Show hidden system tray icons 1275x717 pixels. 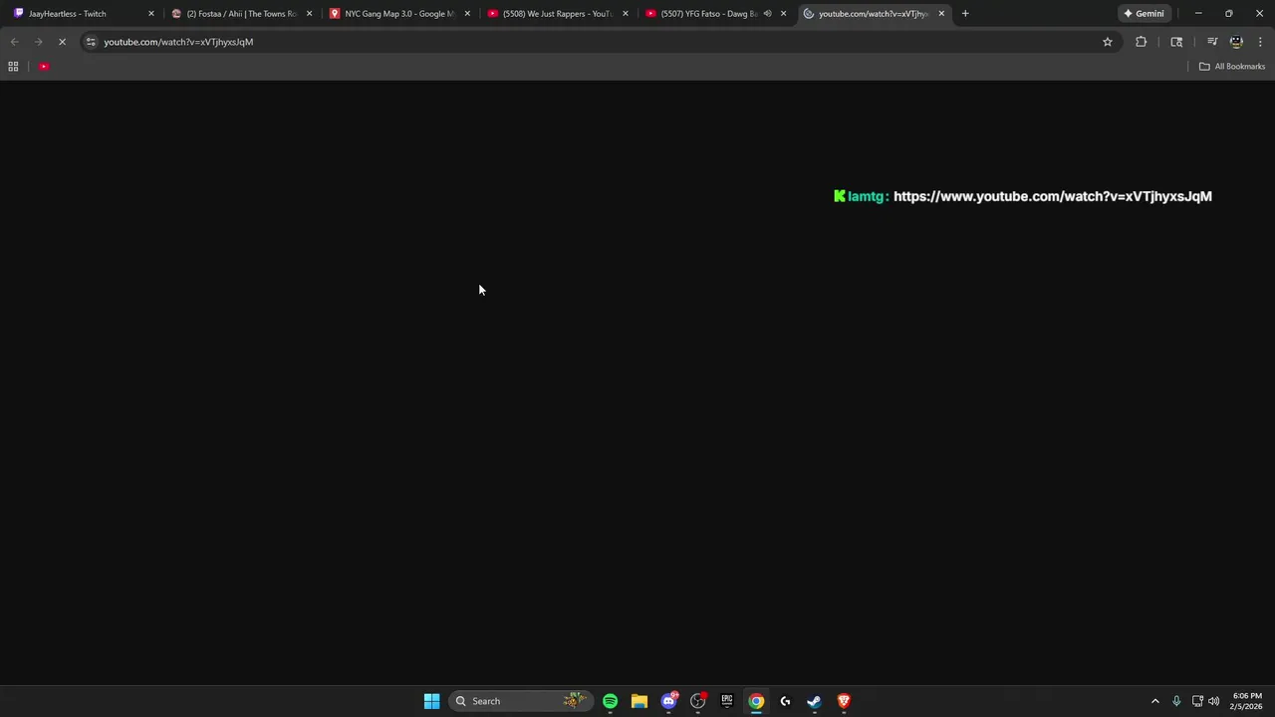(x=1155, y=701)
